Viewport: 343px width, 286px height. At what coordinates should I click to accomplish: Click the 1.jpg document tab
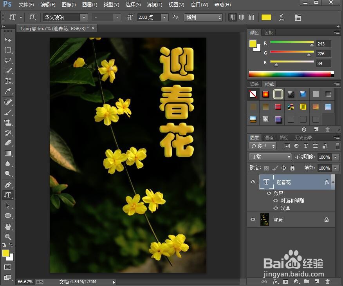click(54, 29)
